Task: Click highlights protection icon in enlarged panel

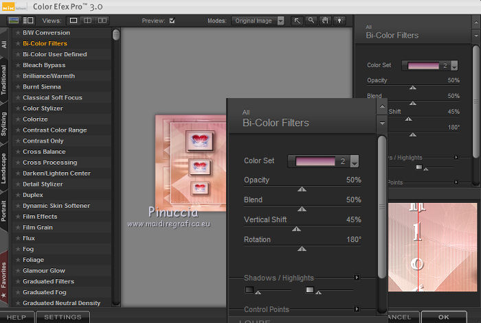Action: (x=310, y=289)
